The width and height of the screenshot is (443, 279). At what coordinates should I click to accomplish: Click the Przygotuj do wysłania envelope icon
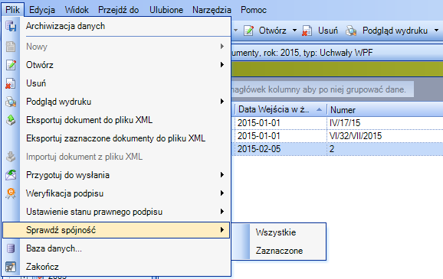pyautogui.click(x=11, y=175)
